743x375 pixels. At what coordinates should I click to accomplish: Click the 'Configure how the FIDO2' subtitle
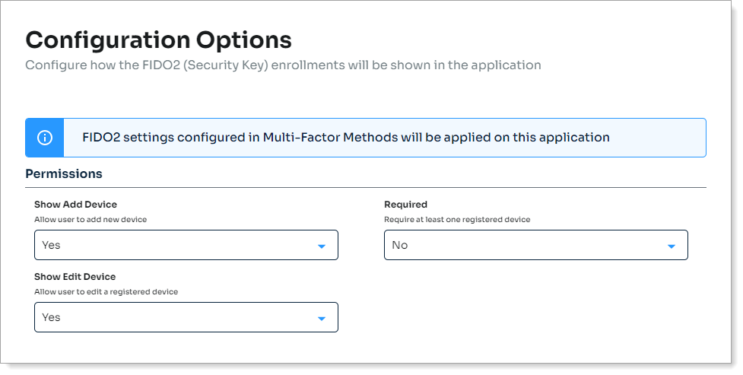[283, 65]
